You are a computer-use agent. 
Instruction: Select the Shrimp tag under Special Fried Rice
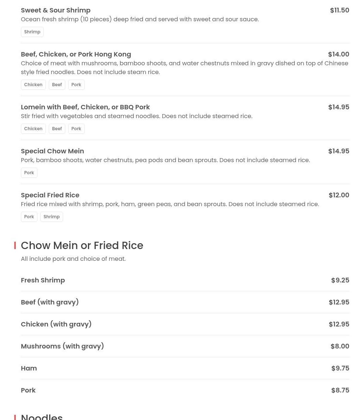tap(51, 217)
